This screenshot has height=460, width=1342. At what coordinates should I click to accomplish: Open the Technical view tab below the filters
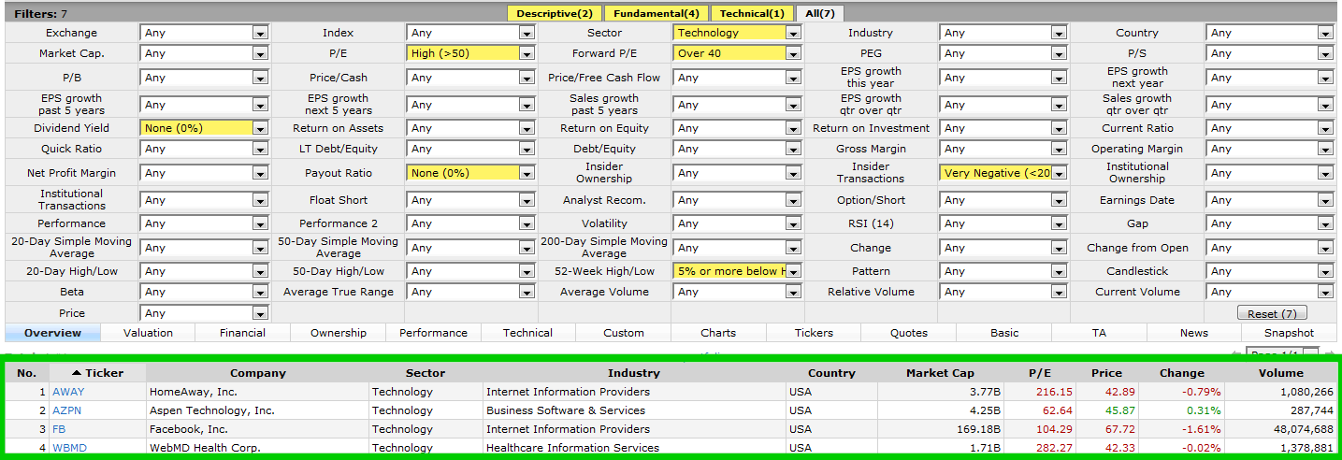[x=527, y=333]
